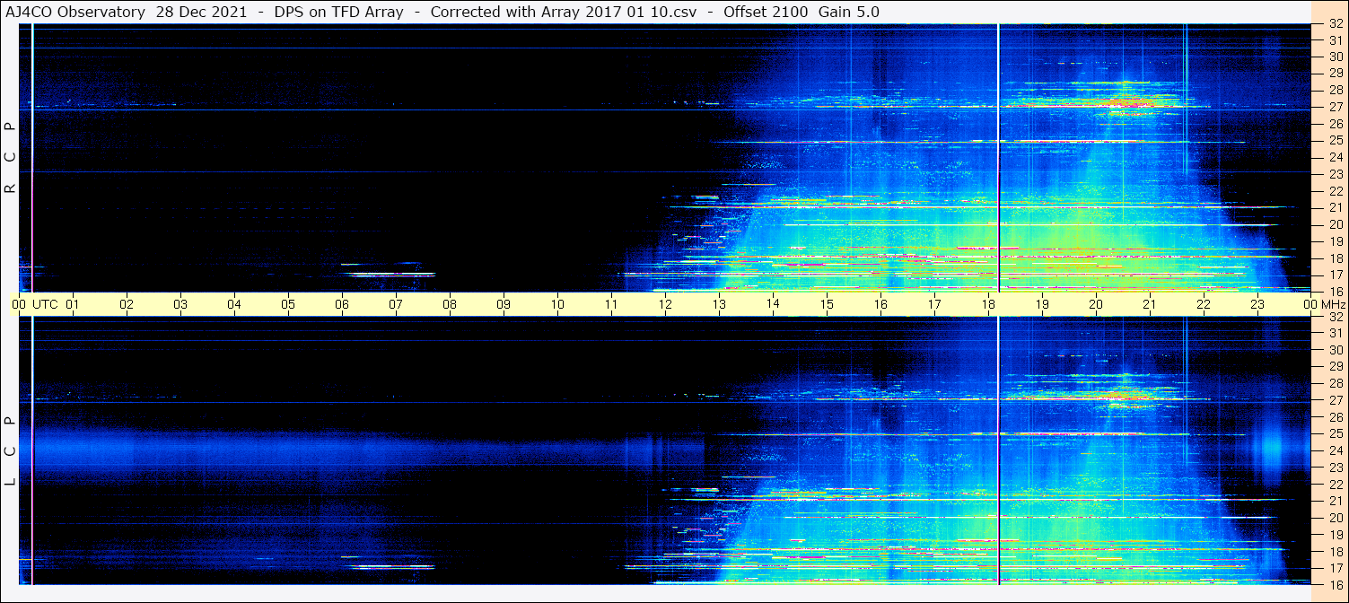Select hour '11' on the time axis
1349x603 pixels.
611,304
